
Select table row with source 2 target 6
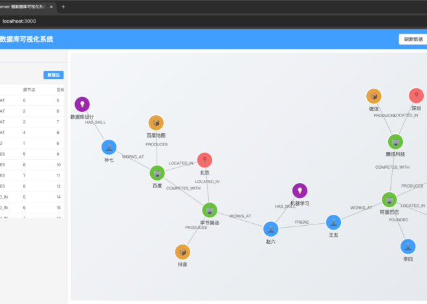32,111
